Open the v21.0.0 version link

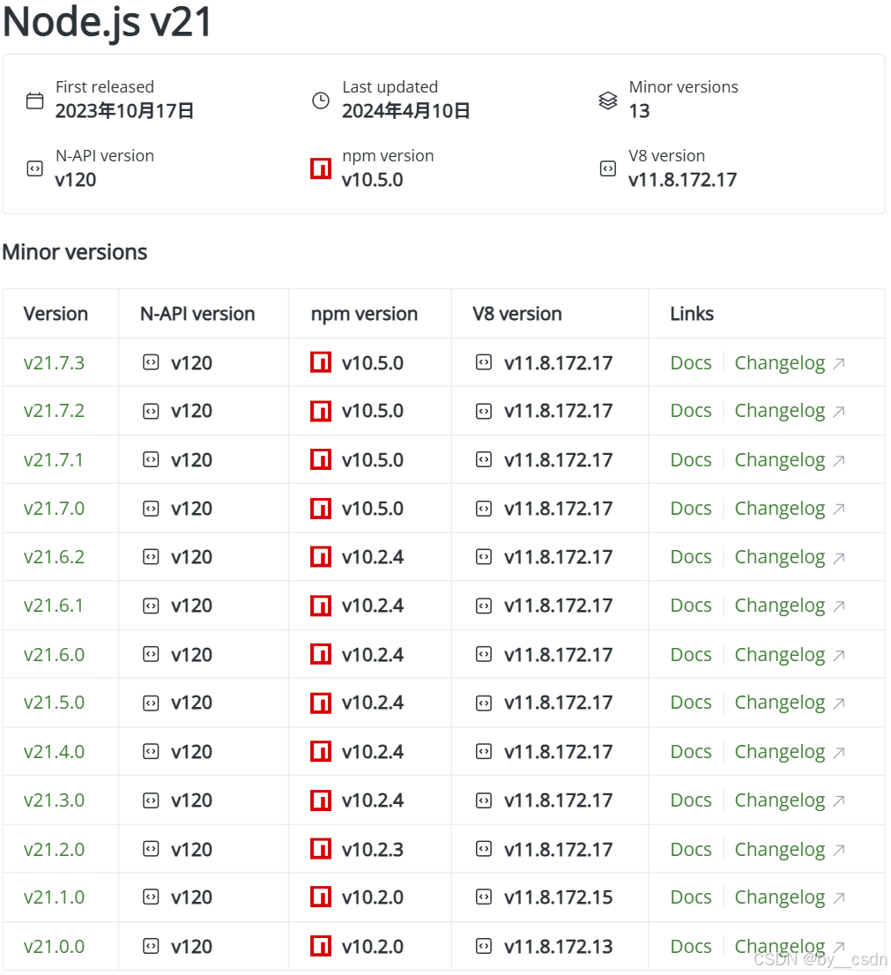54,947
